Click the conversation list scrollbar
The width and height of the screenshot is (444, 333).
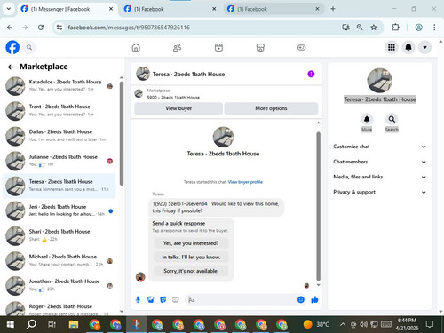[x=122, y=133]
